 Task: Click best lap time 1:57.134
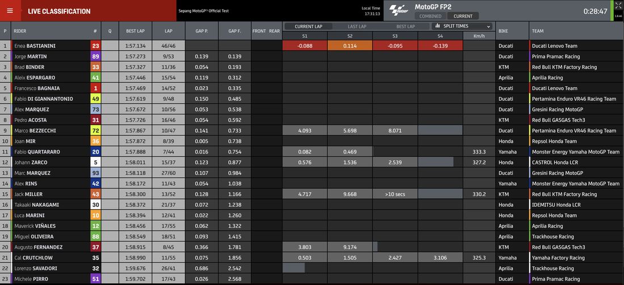[x=136, y=46]
